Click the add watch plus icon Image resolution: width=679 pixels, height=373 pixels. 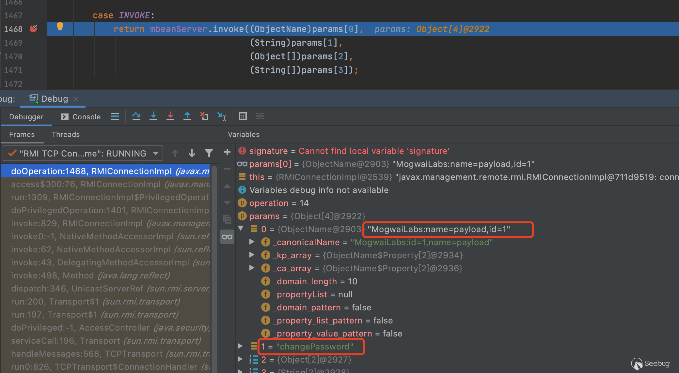(x=227, y=152)
